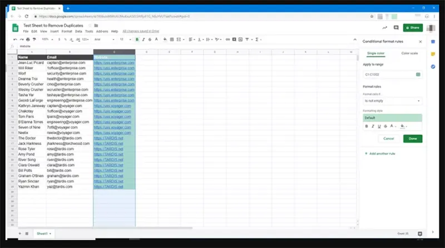Toggle Italic in the formatting style row
The height and width of the screenshot is (248, 445).
pyautogui.click(x=373, y=126)
